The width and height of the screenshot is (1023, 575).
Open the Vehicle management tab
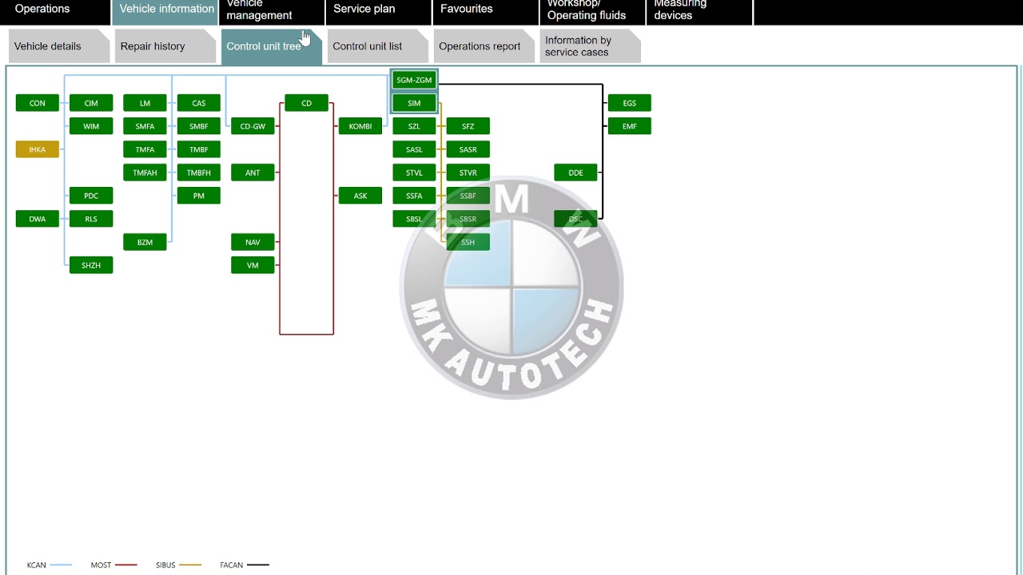click(x=272, y=11)
